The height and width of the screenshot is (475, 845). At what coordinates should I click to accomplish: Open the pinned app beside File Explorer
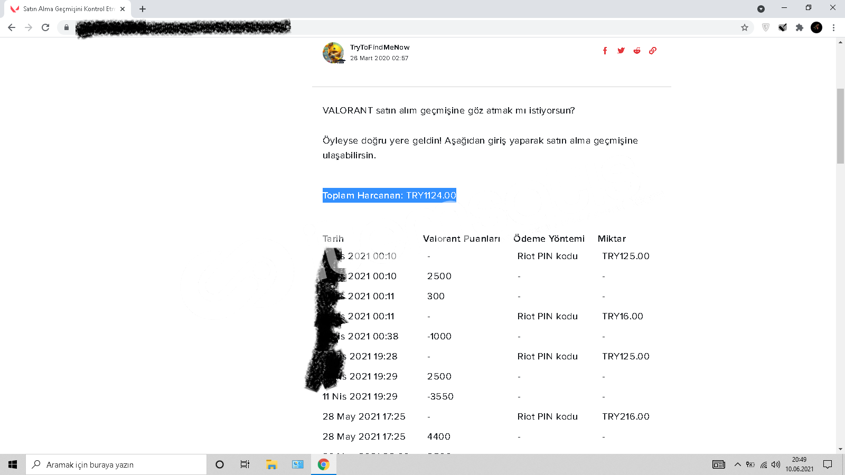click(x=298, y=464)
